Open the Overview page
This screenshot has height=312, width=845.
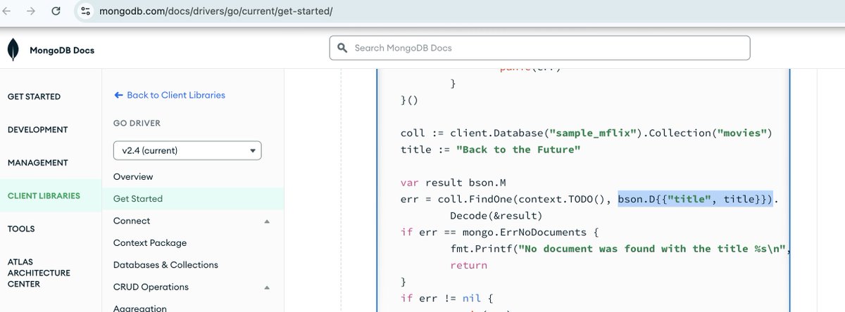(x=133, y=176)
